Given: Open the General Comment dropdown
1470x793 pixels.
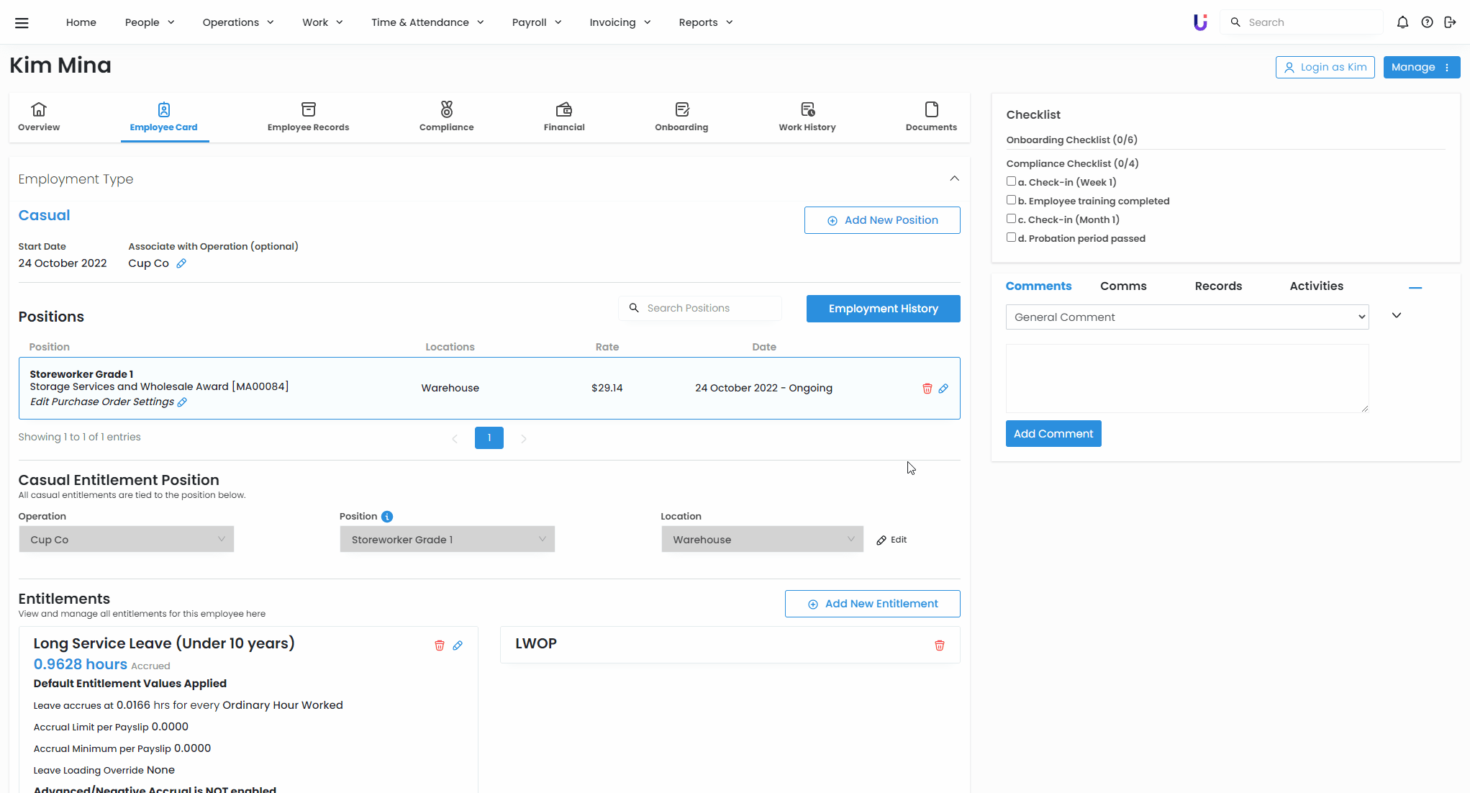Looking at the screenshot, I should pos(1187,317).
